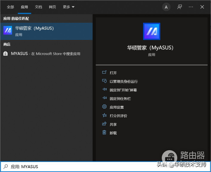211x172 pixels.
Task: Click the share icon
Action: (x=104, y=124)
